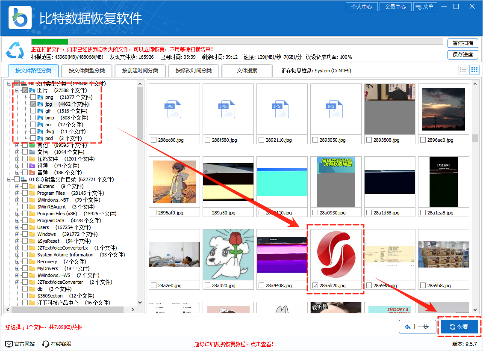Expand the Users folder tree node

[18, 227]
